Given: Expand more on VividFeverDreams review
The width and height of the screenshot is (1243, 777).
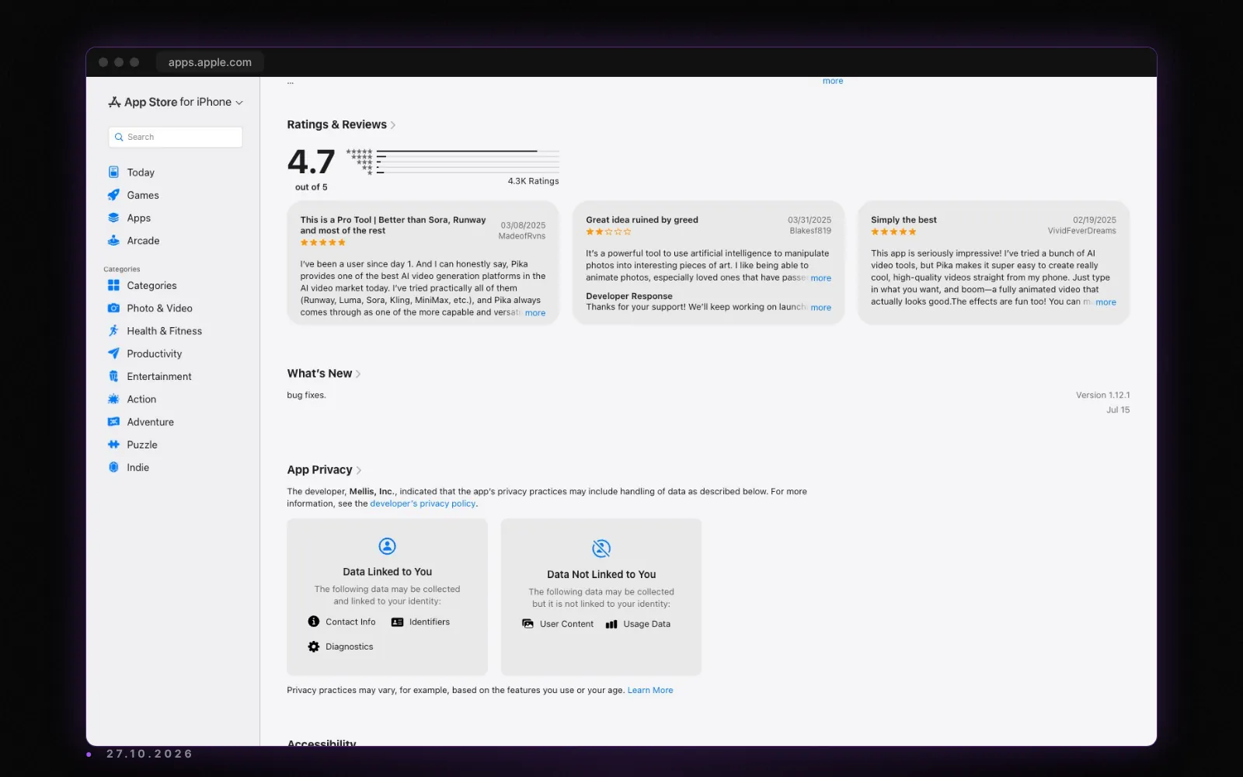Looking at the screenshot, I should tap(1105, 302).
